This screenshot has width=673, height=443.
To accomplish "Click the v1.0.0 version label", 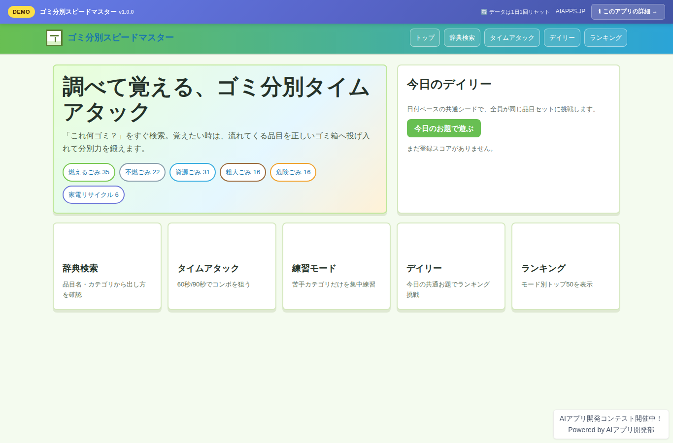I will click(x=126, y=12).
